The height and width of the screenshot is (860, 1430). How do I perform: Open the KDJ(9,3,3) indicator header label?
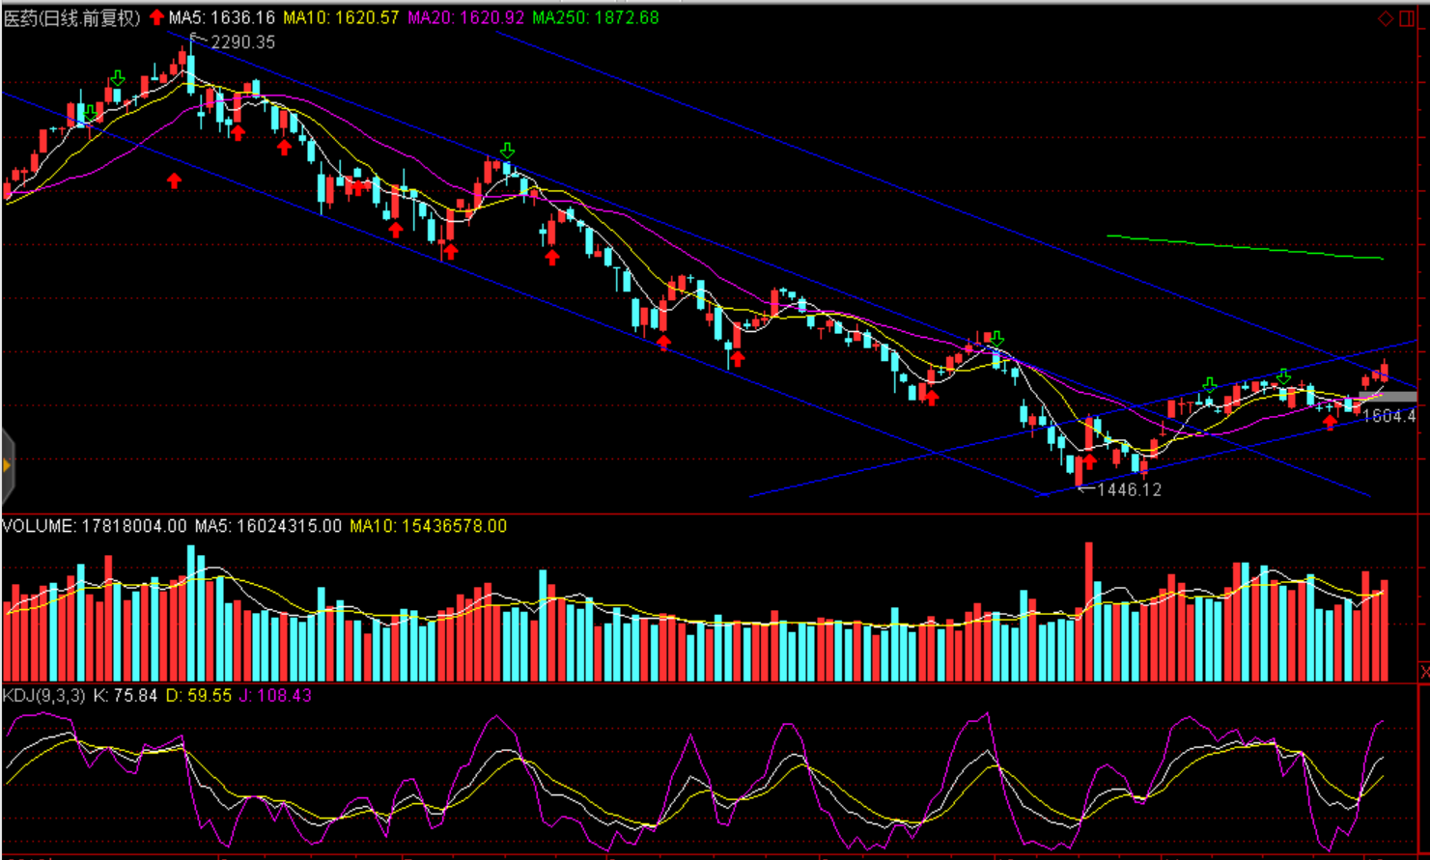[43, 695]
